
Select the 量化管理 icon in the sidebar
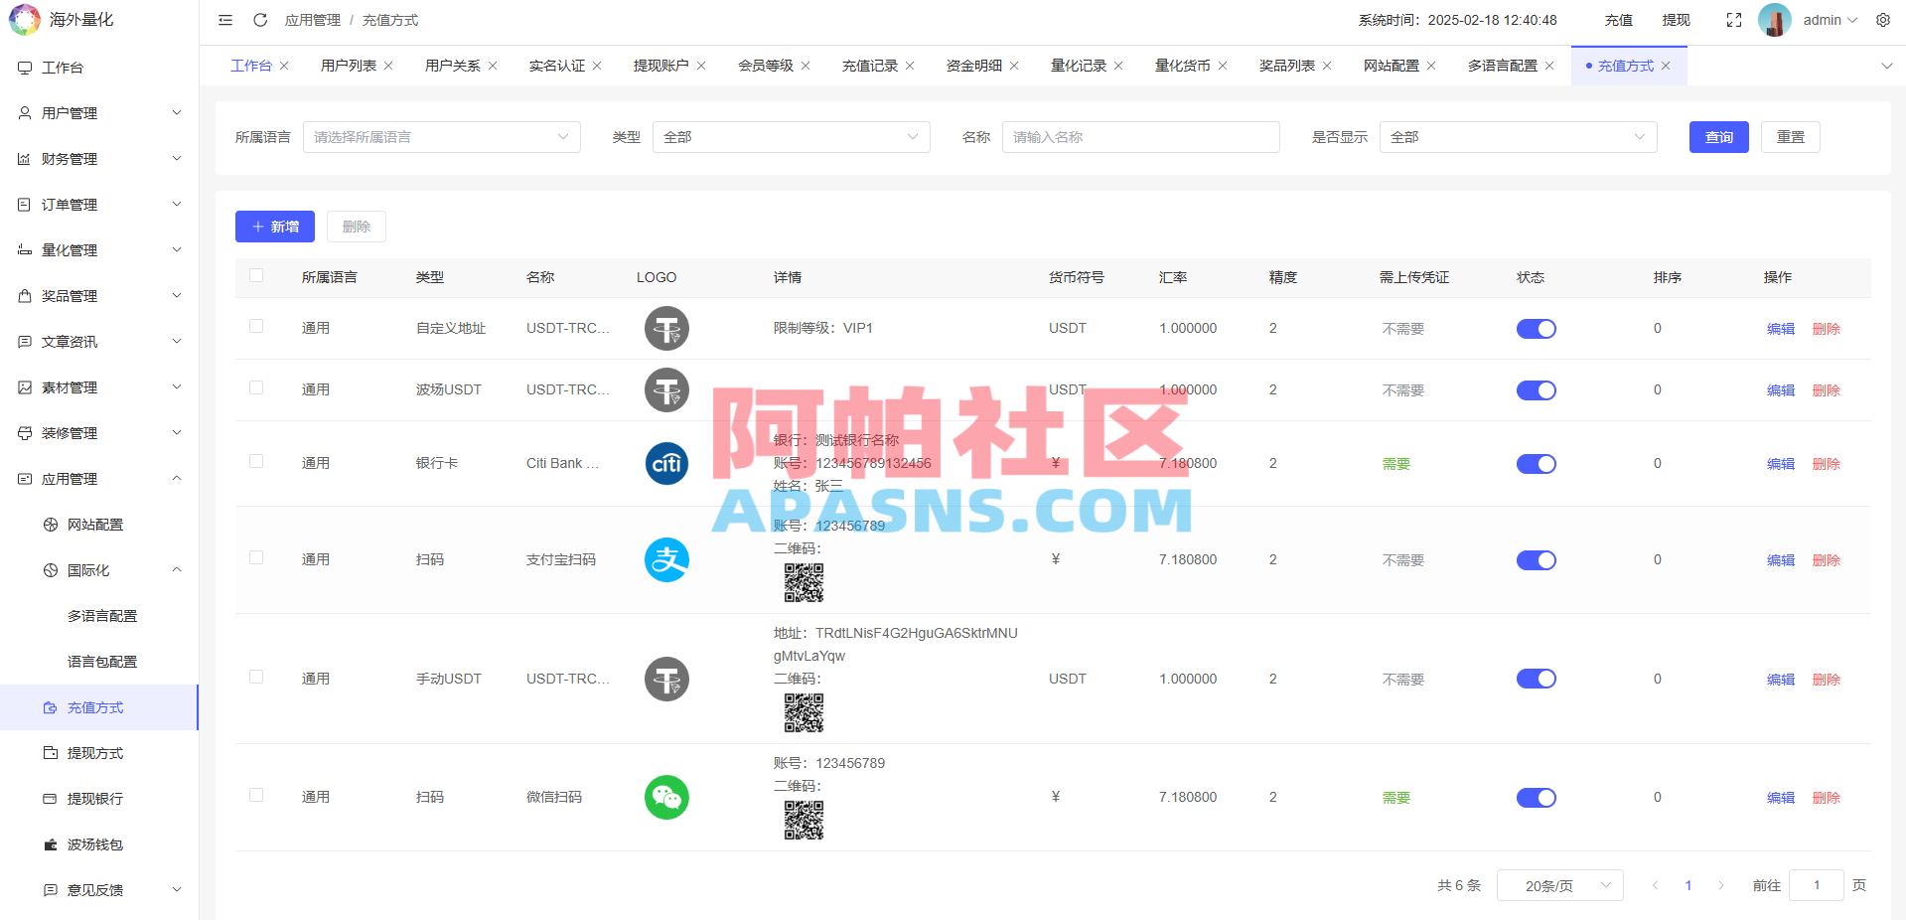click(25, 249)
